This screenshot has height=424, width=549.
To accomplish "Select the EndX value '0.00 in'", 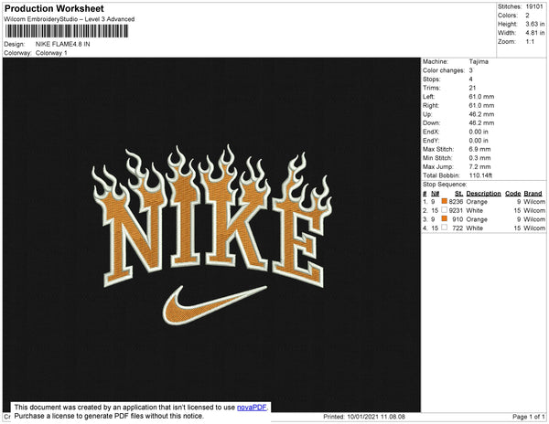I will point(479,132).
